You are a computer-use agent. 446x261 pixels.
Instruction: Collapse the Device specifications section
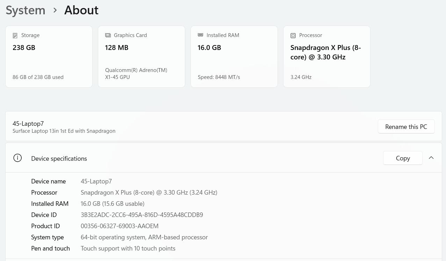point(431,158)
